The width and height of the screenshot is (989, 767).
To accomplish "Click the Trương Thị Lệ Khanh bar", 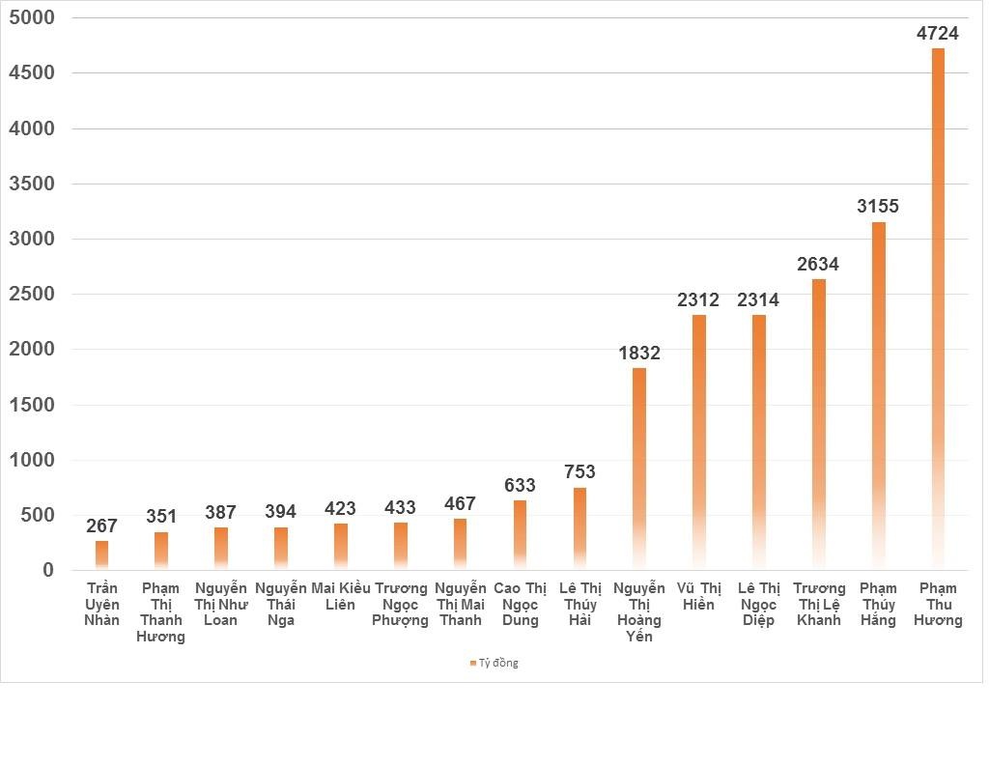I will [x=819, y=425].
